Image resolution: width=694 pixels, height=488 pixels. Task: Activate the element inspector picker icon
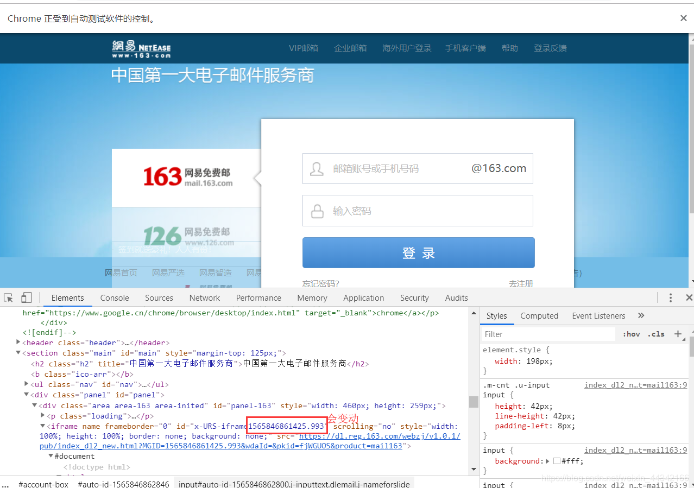tap(8, 297)
